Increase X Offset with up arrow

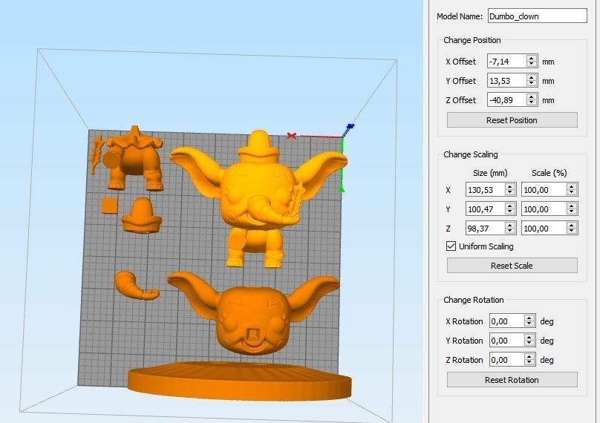[532, 58]
